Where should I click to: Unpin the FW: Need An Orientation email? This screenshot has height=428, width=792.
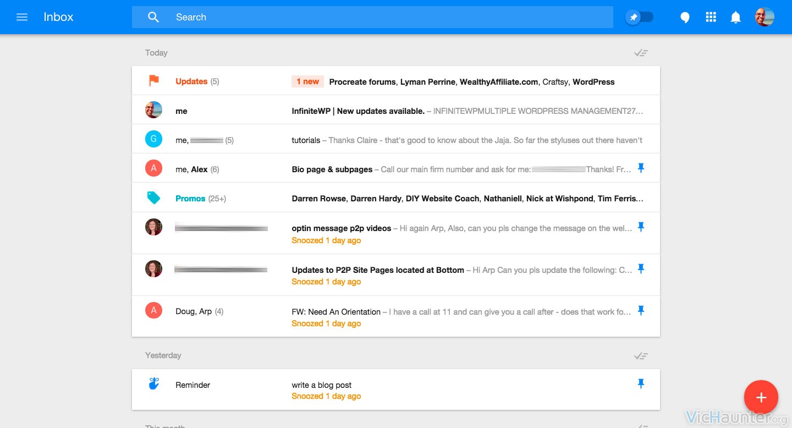coord(641,311)
